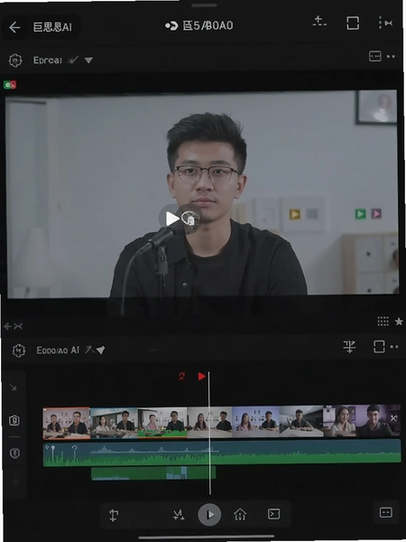
Task: Open the gear icon beside Eprcal
Action: [x=15, y=61]
